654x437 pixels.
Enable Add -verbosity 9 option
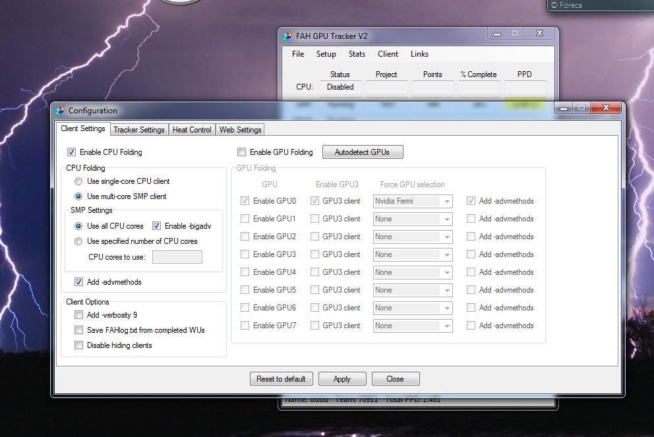(x=78, y=315)
